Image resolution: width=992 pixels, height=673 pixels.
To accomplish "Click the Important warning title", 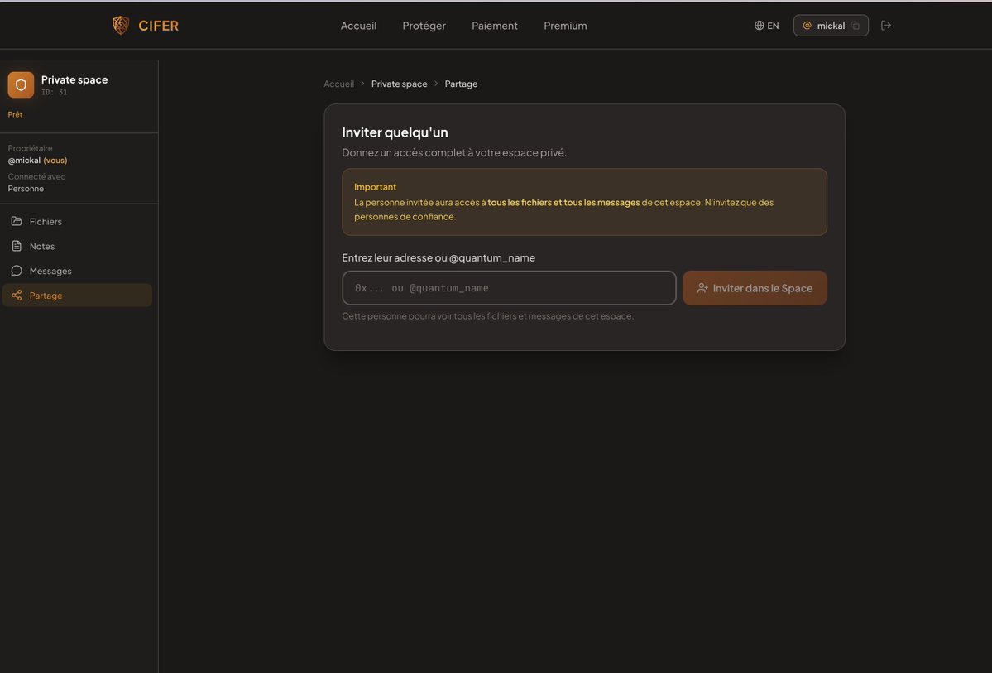I will pos(375,187).
